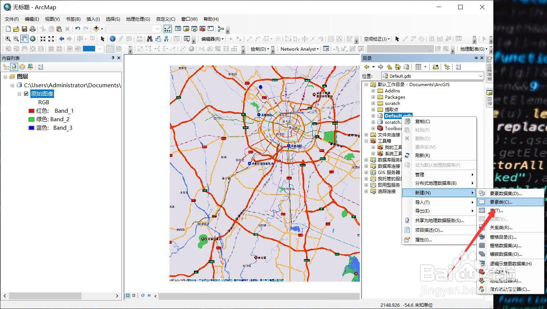Select the 工具箱 tree item in Catalog

384,141
